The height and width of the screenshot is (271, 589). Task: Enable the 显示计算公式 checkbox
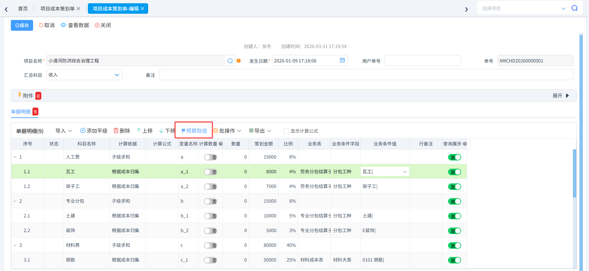286,131
